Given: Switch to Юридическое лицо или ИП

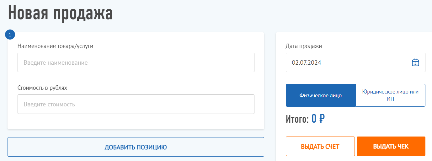Looking at the screenshot, I should tap(390, 95).
